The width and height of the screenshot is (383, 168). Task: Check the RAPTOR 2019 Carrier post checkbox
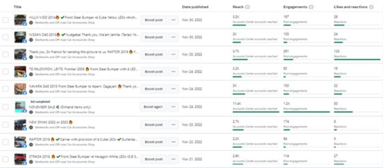click(x=6, y=142)
